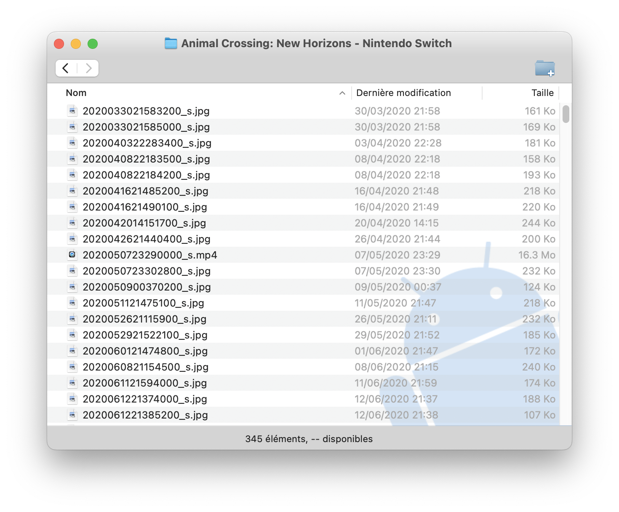Select file name 2020040822183500_s.jpg
This screenshot has width=619, height=512.
pos(146,159)
